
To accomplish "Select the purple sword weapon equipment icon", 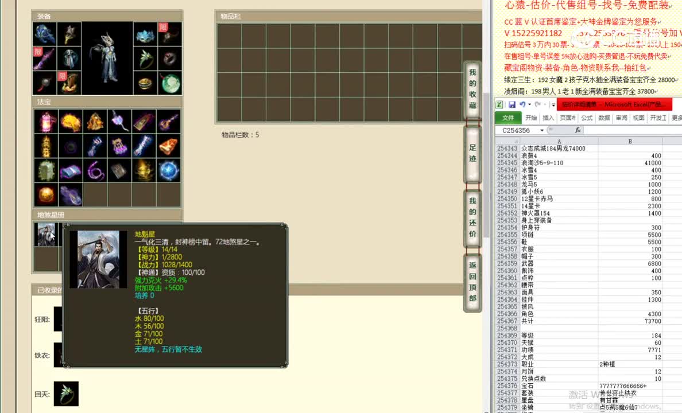I will tap(45, 59).
